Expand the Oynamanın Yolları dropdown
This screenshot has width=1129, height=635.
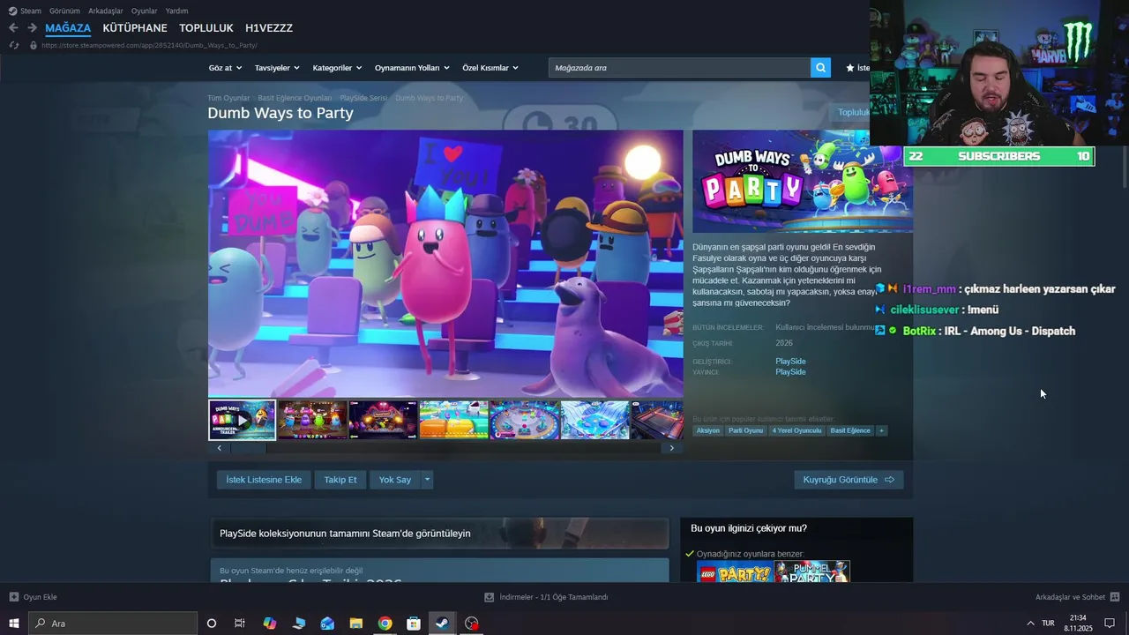point(412,68)
